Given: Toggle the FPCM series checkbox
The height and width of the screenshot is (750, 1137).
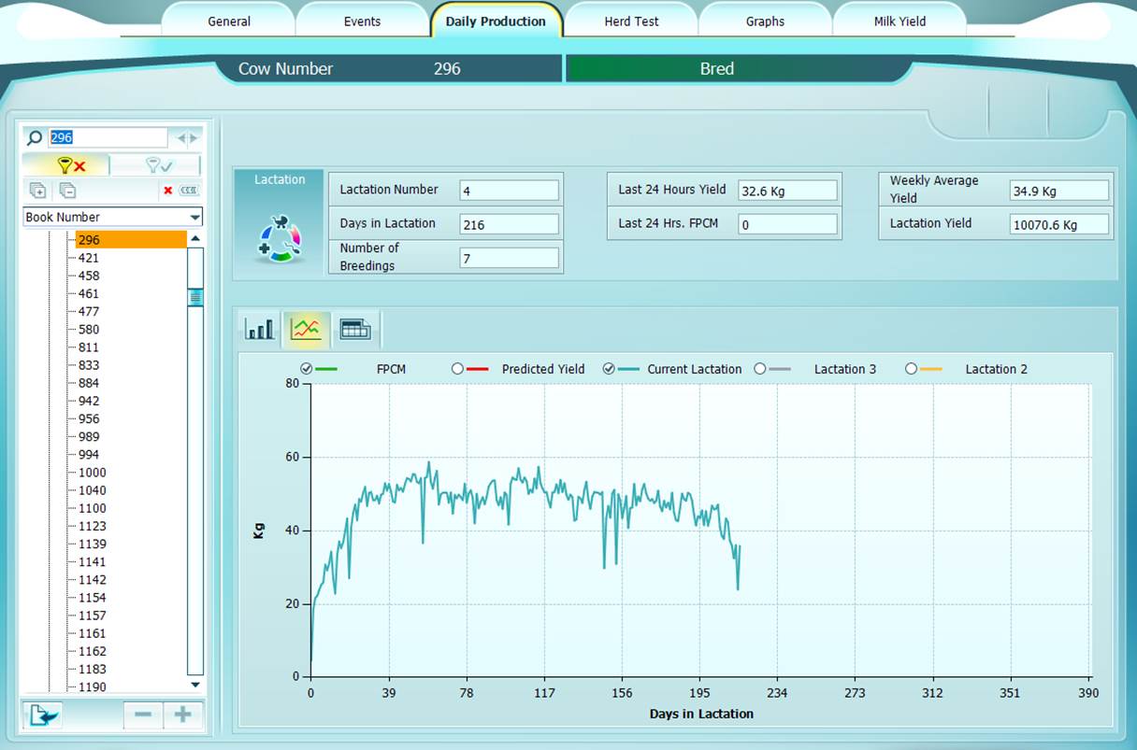Looking at the screenshot, I should tap(307, 369).
